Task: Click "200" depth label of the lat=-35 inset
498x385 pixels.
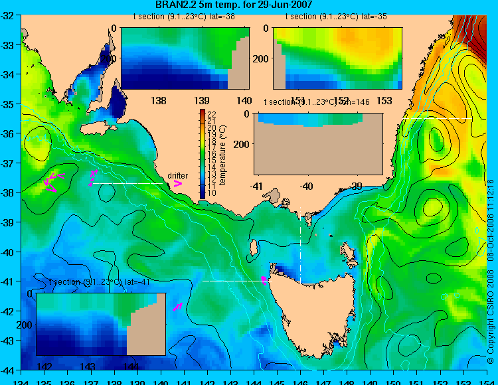Action: pyautogui.click(x=261, y=58)
